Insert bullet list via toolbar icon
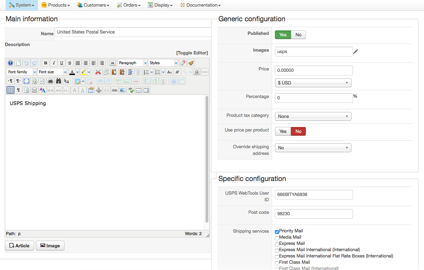Screen dimensions: 424x270 click(158, 72)
